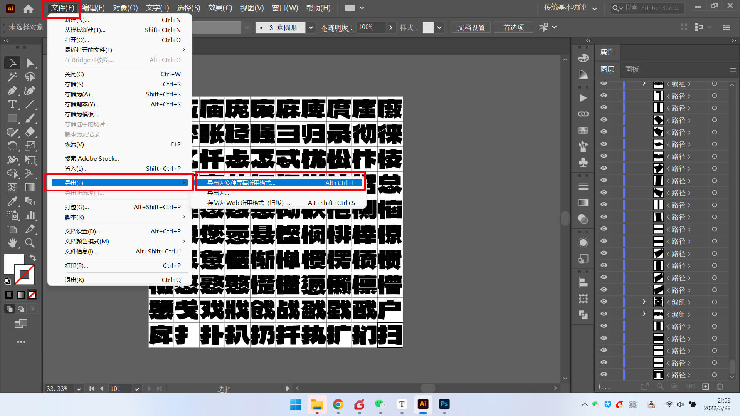Image resolution: width=740 pixels, height=416 pixels.
Task: Select the Type tool
Action: click(13, 104)
